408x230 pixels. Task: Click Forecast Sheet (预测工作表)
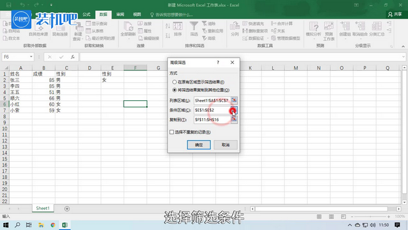329,31
